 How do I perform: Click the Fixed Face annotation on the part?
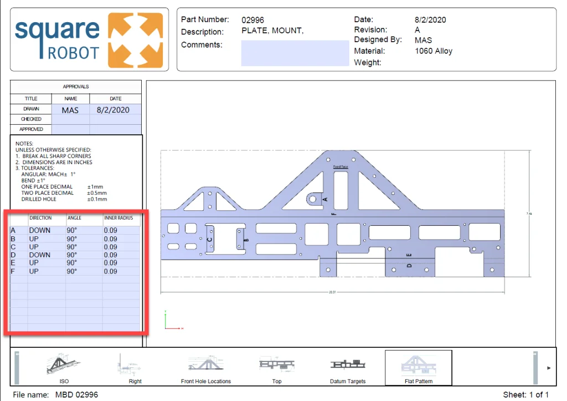click(x=341, y=165)
